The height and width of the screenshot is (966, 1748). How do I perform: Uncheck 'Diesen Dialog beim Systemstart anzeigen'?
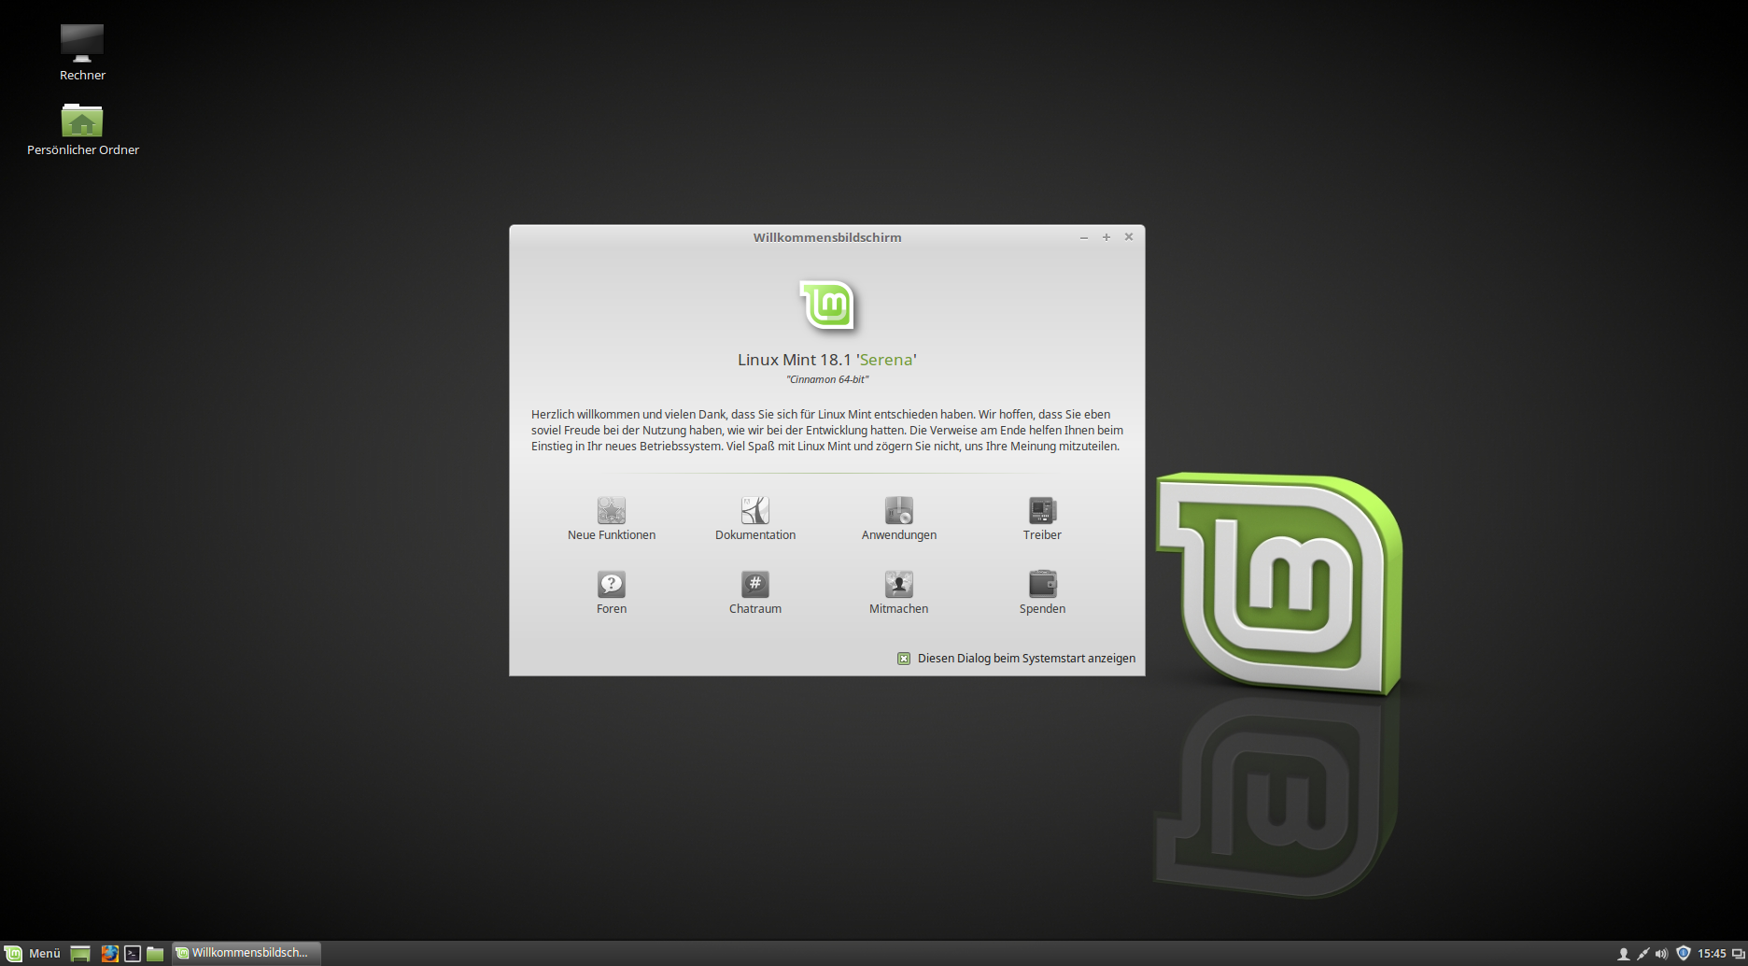[904, 659]
